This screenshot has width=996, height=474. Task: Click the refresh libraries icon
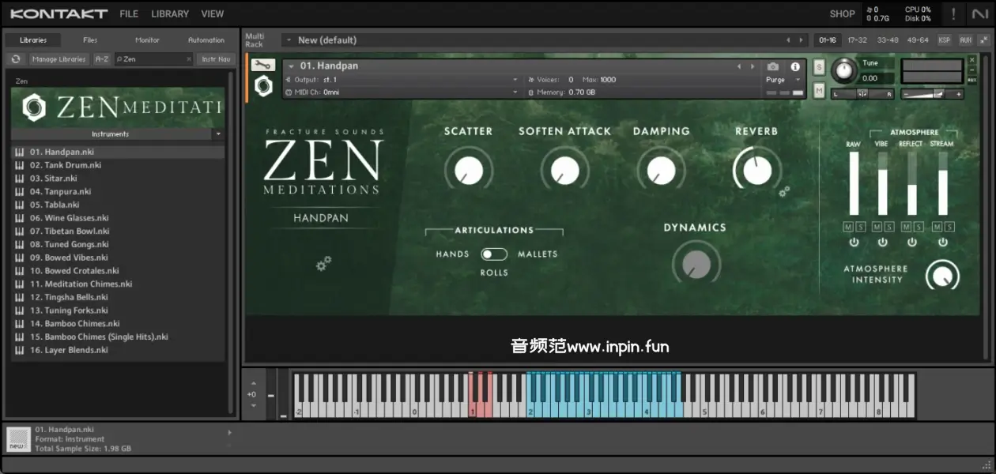16,59
